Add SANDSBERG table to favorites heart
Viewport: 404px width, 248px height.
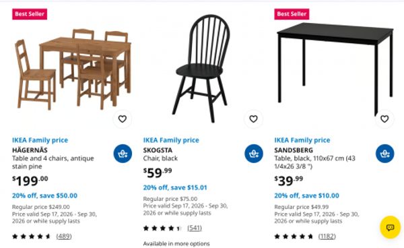coord(384,119)
